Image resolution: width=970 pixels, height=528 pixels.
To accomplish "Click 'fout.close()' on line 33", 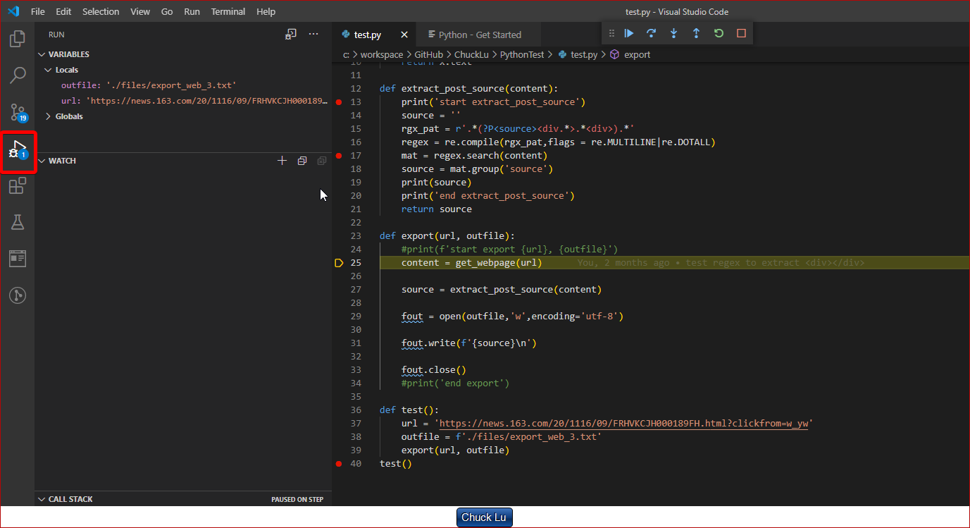I will 434,370.
